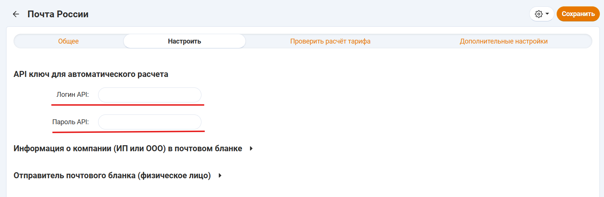Go back using the left arrow icon
This screenshot has height=197, width=604.
(16, 14)
